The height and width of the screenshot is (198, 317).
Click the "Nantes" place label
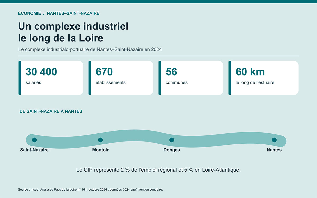[274, 150]
